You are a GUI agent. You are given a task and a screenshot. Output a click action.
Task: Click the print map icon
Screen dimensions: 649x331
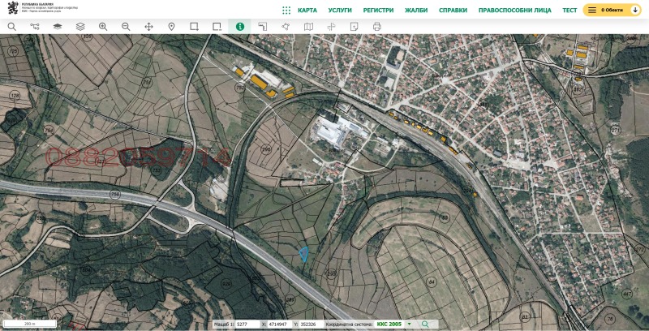[x=376, y=27]
